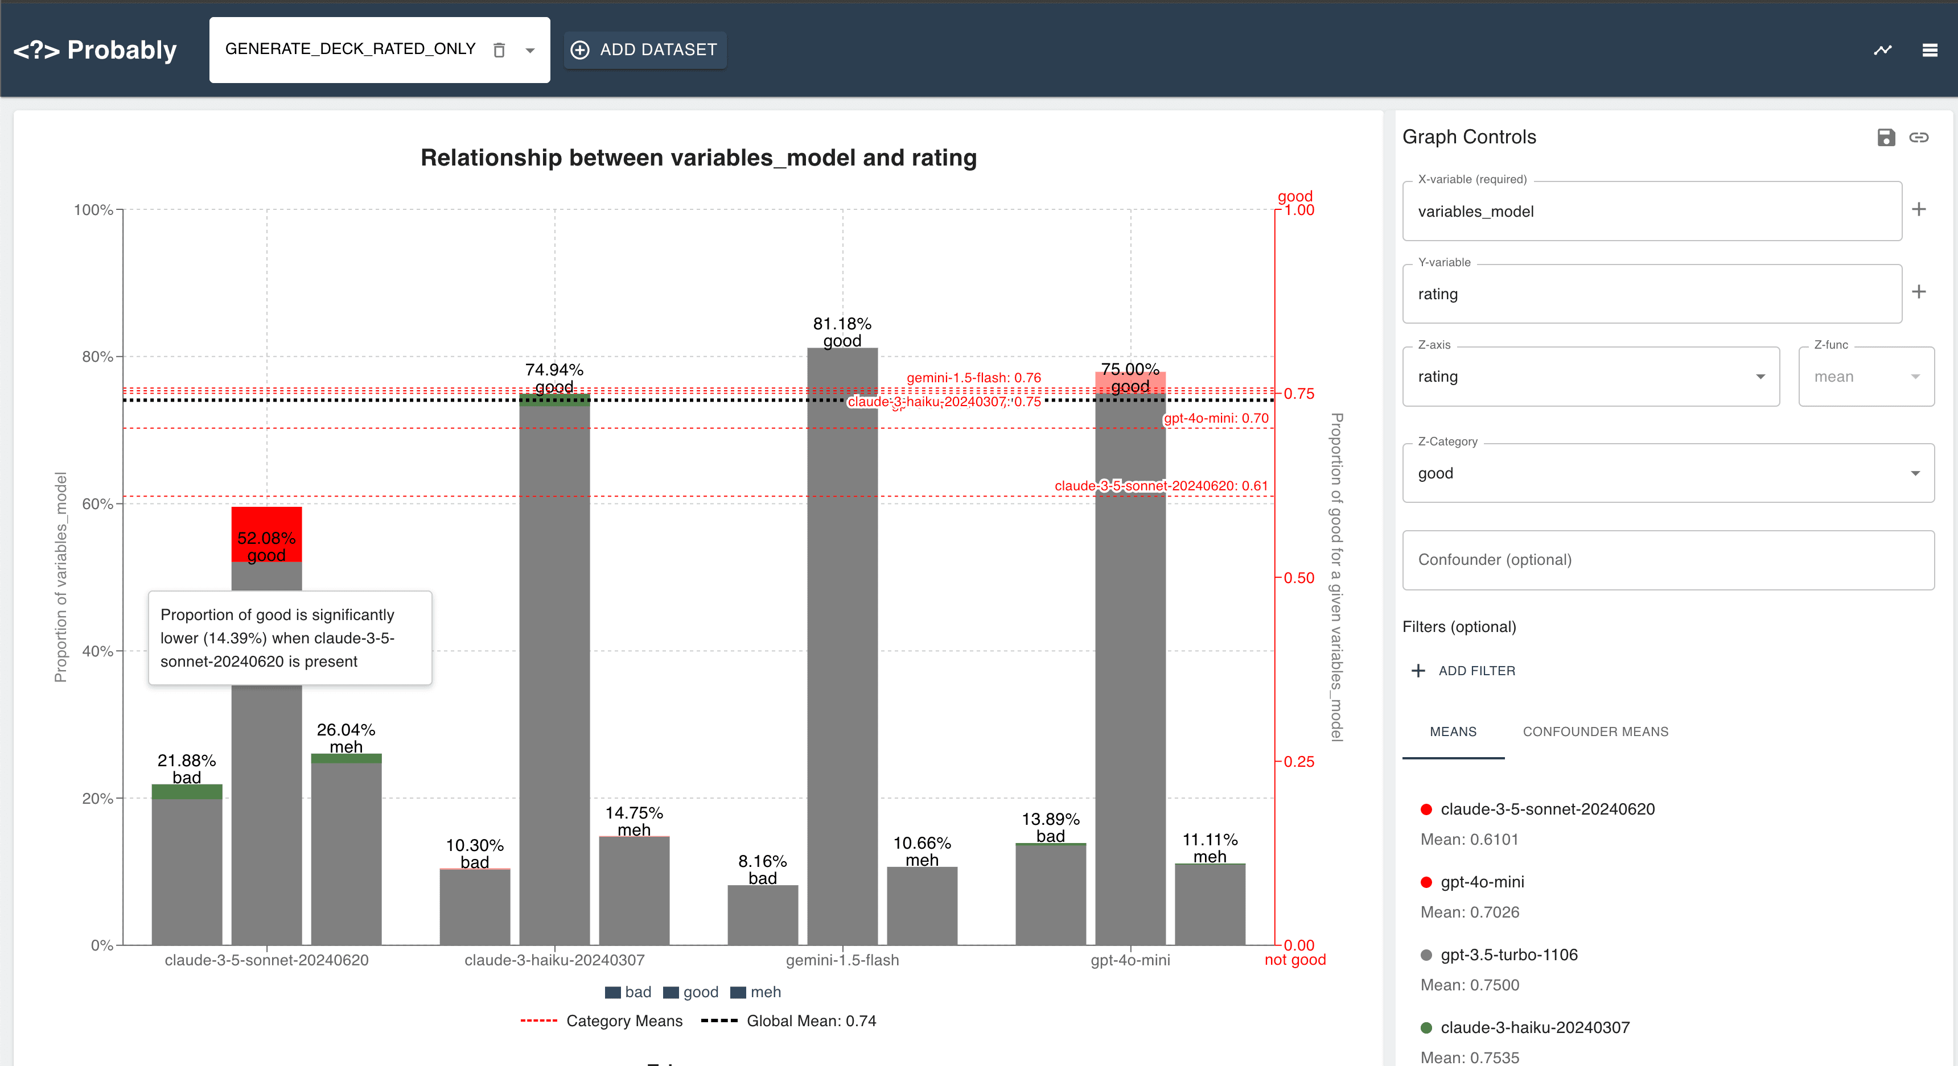Click the gpt-4o-mini x-axis label
Image resolution: width=1958 pixels, height=1066 pixels.
click(x=1130, y=960)
